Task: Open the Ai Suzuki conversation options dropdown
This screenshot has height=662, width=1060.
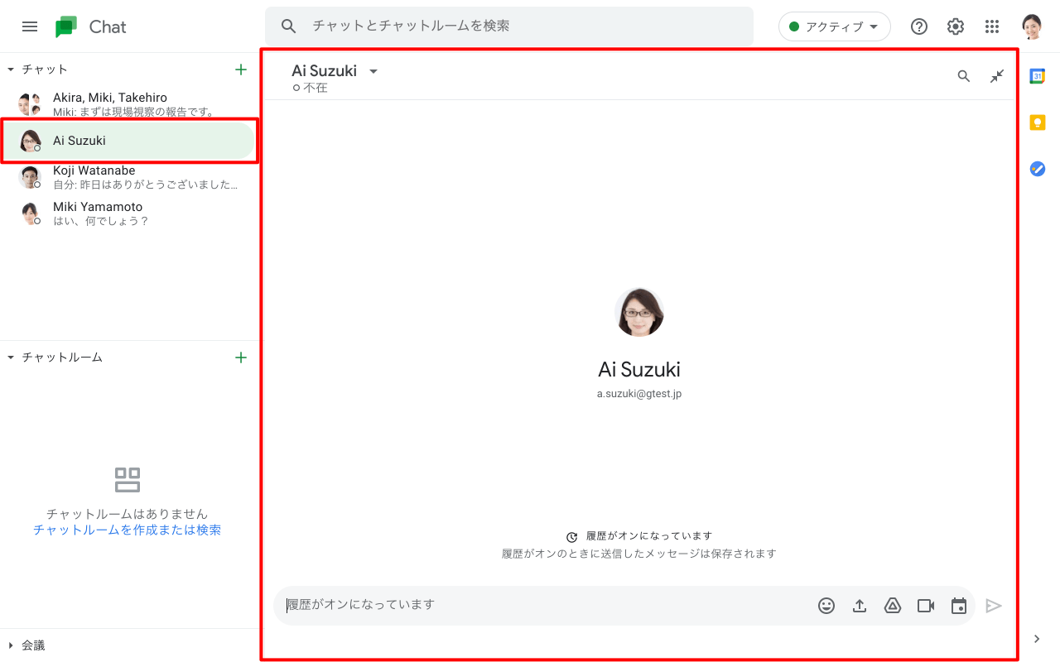Action: click(373, 71)
